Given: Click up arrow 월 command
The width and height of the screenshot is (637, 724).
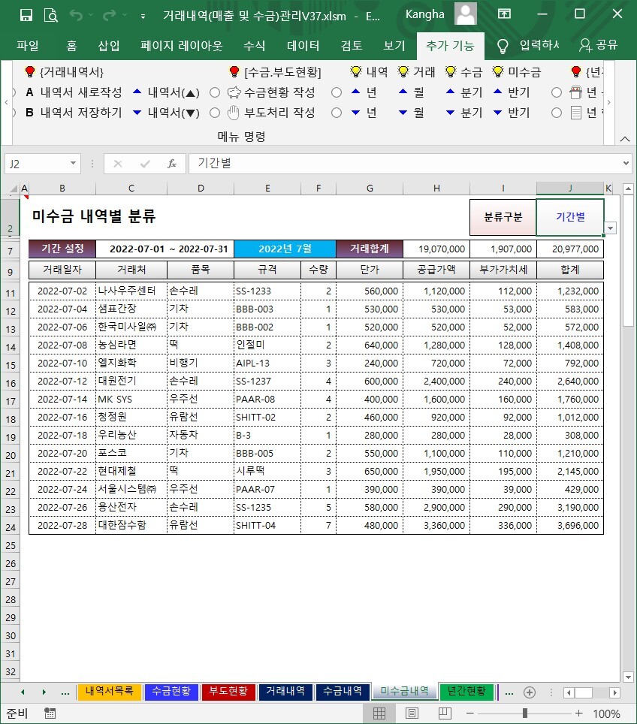Looking at the screenshot, I should point(411,92).
